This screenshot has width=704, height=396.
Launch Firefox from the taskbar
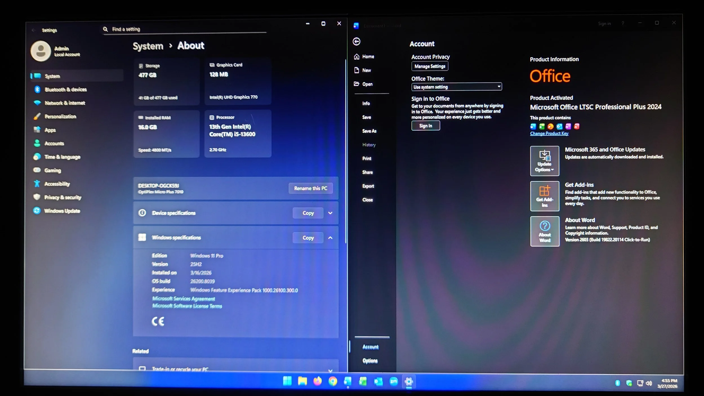pyautogui.click(x=318, y=381)
